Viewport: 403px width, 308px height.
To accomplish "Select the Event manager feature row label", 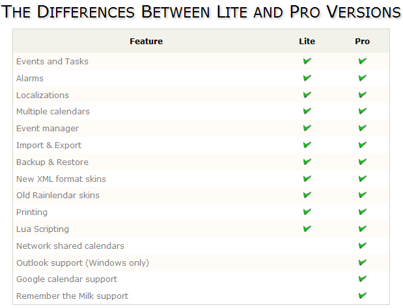I will [x=48, y=129].
